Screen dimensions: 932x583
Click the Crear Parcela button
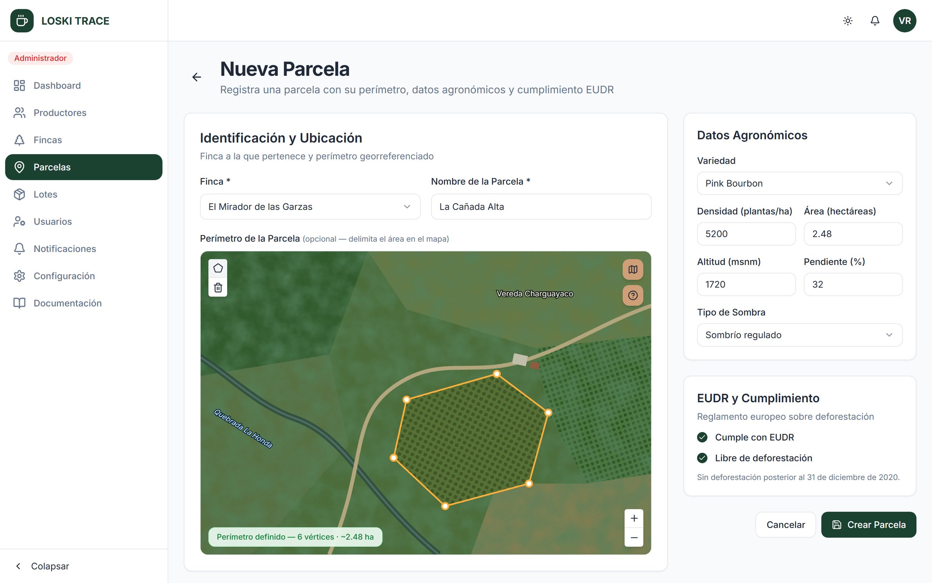(869, 525)
